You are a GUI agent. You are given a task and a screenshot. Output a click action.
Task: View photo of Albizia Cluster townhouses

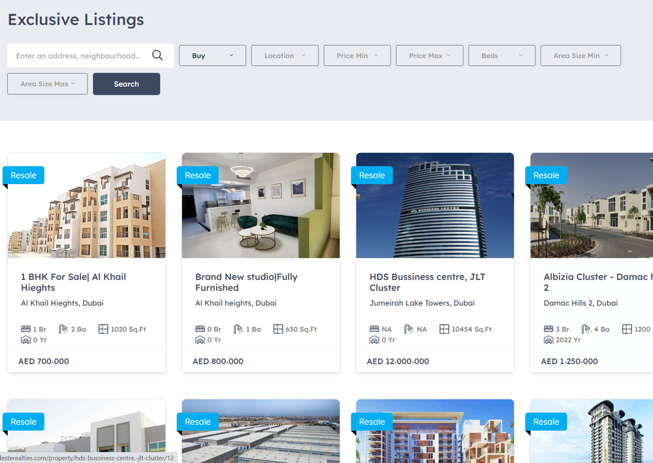tap(592, 205)
